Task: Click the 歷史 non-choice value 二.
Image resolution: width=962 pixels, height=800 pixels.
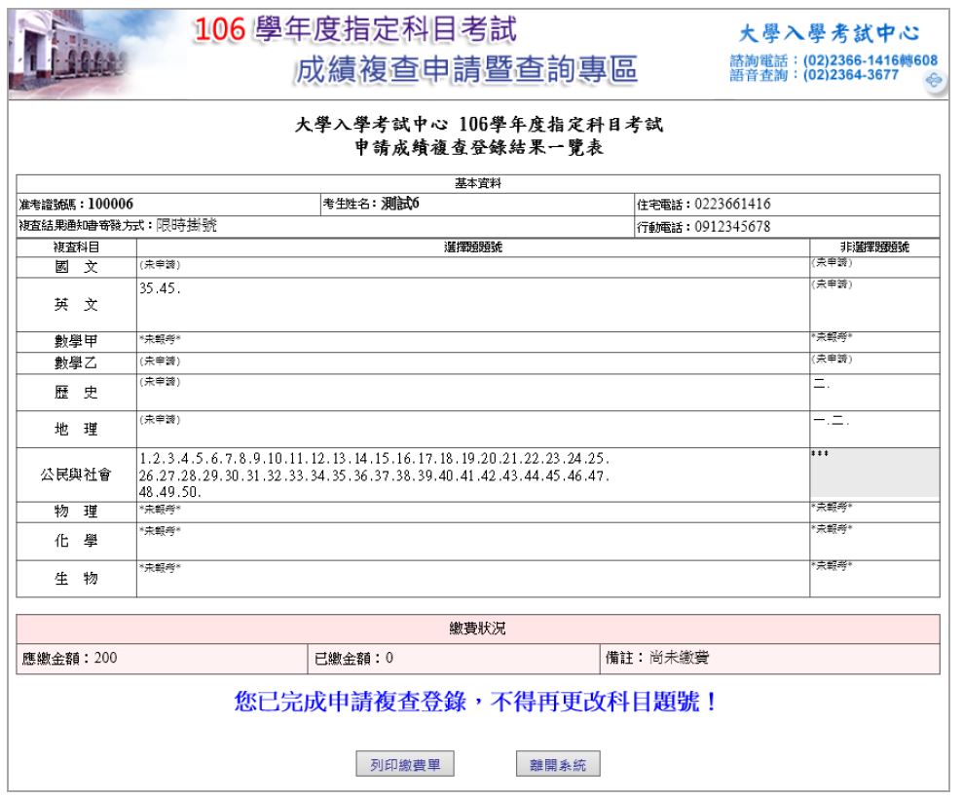Action: pos(821,384)
